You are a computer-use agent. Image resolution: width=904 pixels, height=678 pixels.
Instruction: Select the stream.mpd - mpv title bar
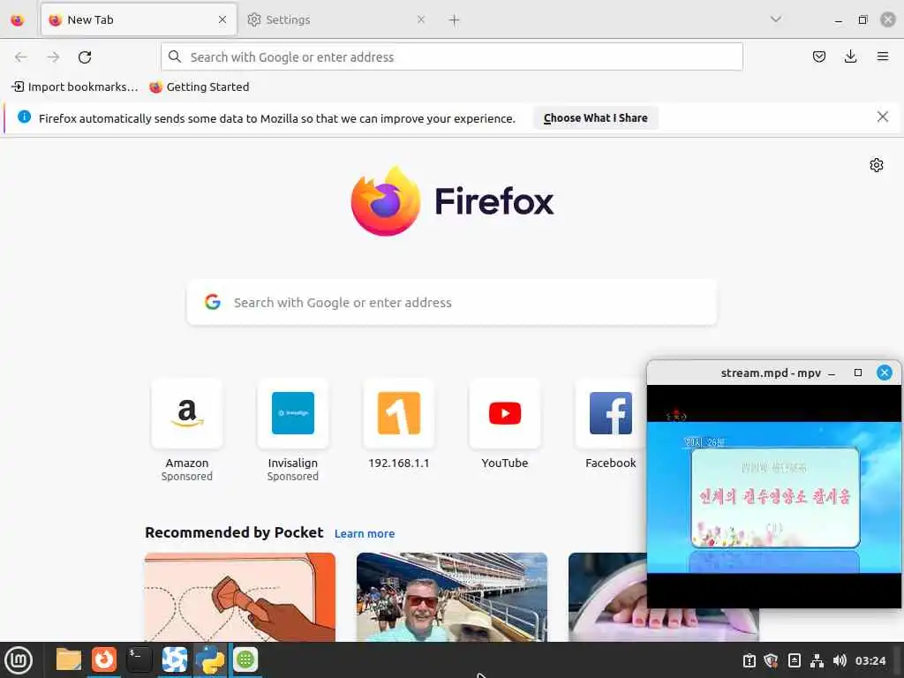tap(771, 373)
